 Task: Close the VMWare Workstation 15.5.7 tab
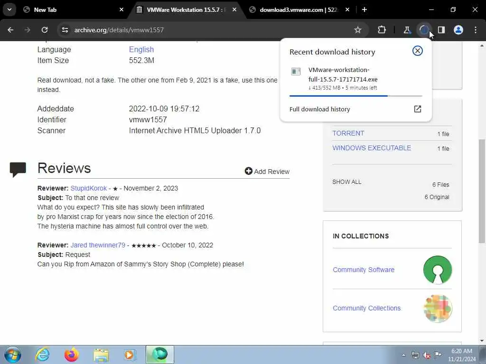234,9
